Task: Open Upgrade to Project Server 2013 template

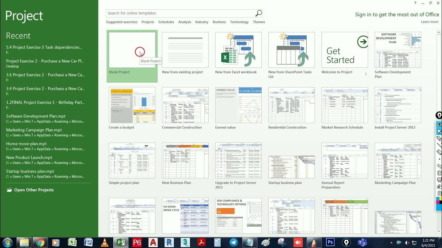Action: point(238,166)
